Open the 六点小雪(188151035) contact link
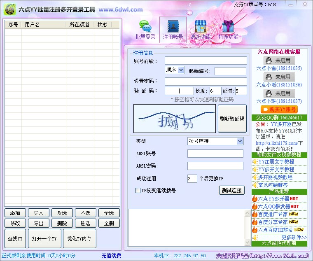The height and width of the screenshot is (261, 313). click(279, 68)
